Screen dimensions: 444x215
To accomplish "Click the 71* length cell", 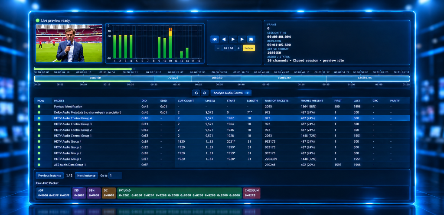I will [250, 112].
